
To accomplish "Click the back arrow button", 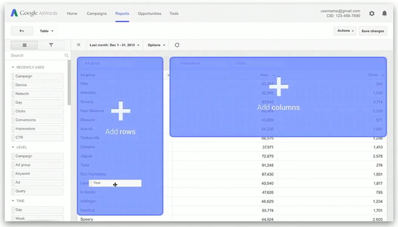I will click(22, 31).
